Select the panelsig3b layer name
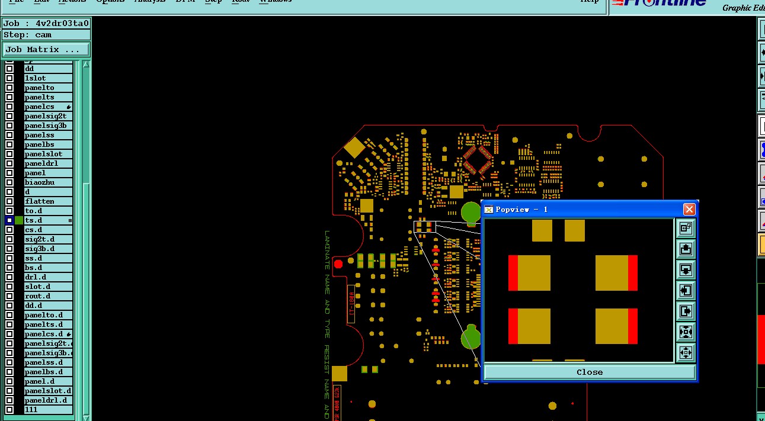765x421 pixels. [49, 126]
